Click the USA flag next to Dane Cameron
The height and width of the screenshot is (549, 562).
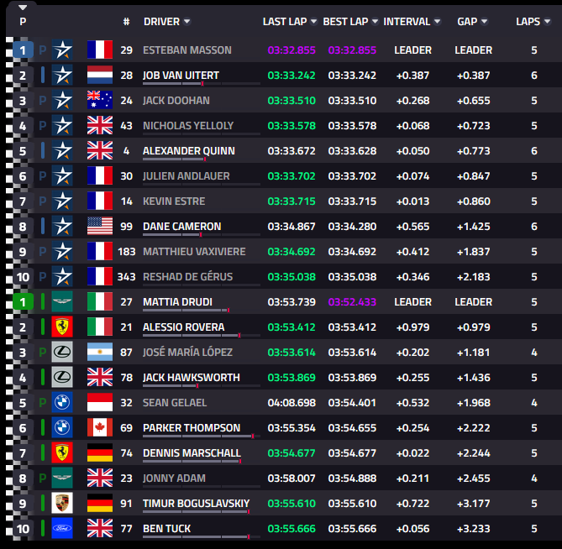tap(100, 226)
